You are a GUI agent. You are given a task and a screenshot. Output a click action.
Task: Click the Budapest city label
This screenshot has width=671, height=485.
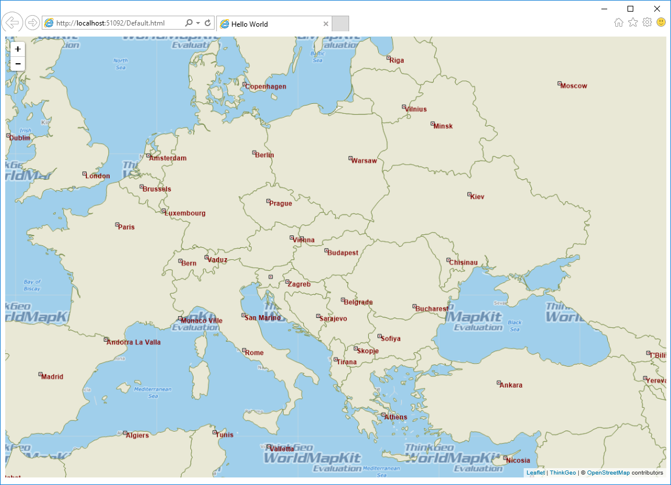click(343, 252)
